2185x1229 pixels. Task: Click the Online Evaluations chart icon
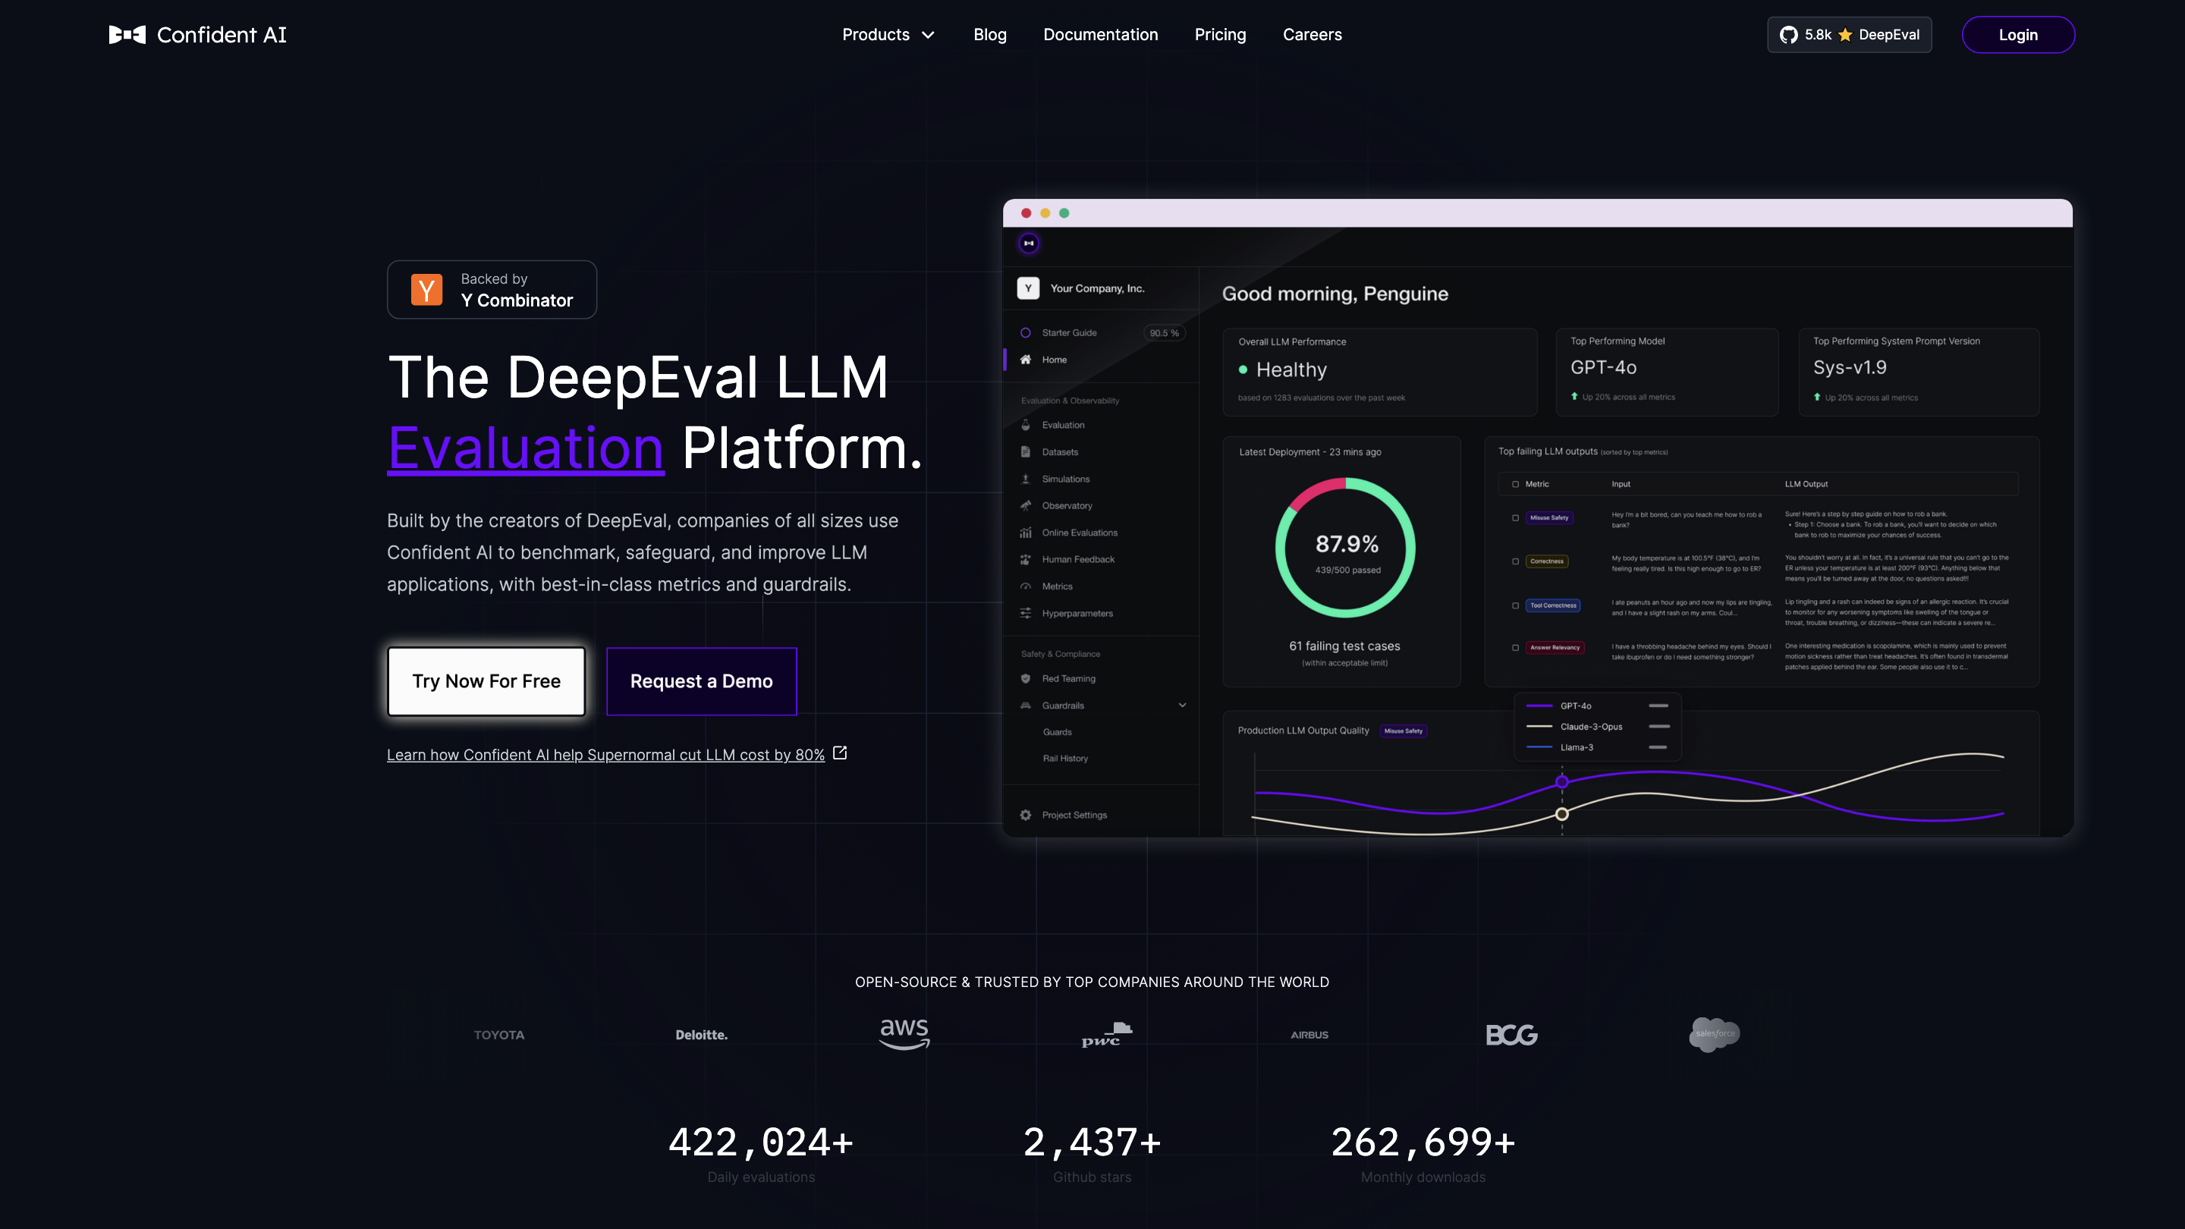click(1026, 533)
